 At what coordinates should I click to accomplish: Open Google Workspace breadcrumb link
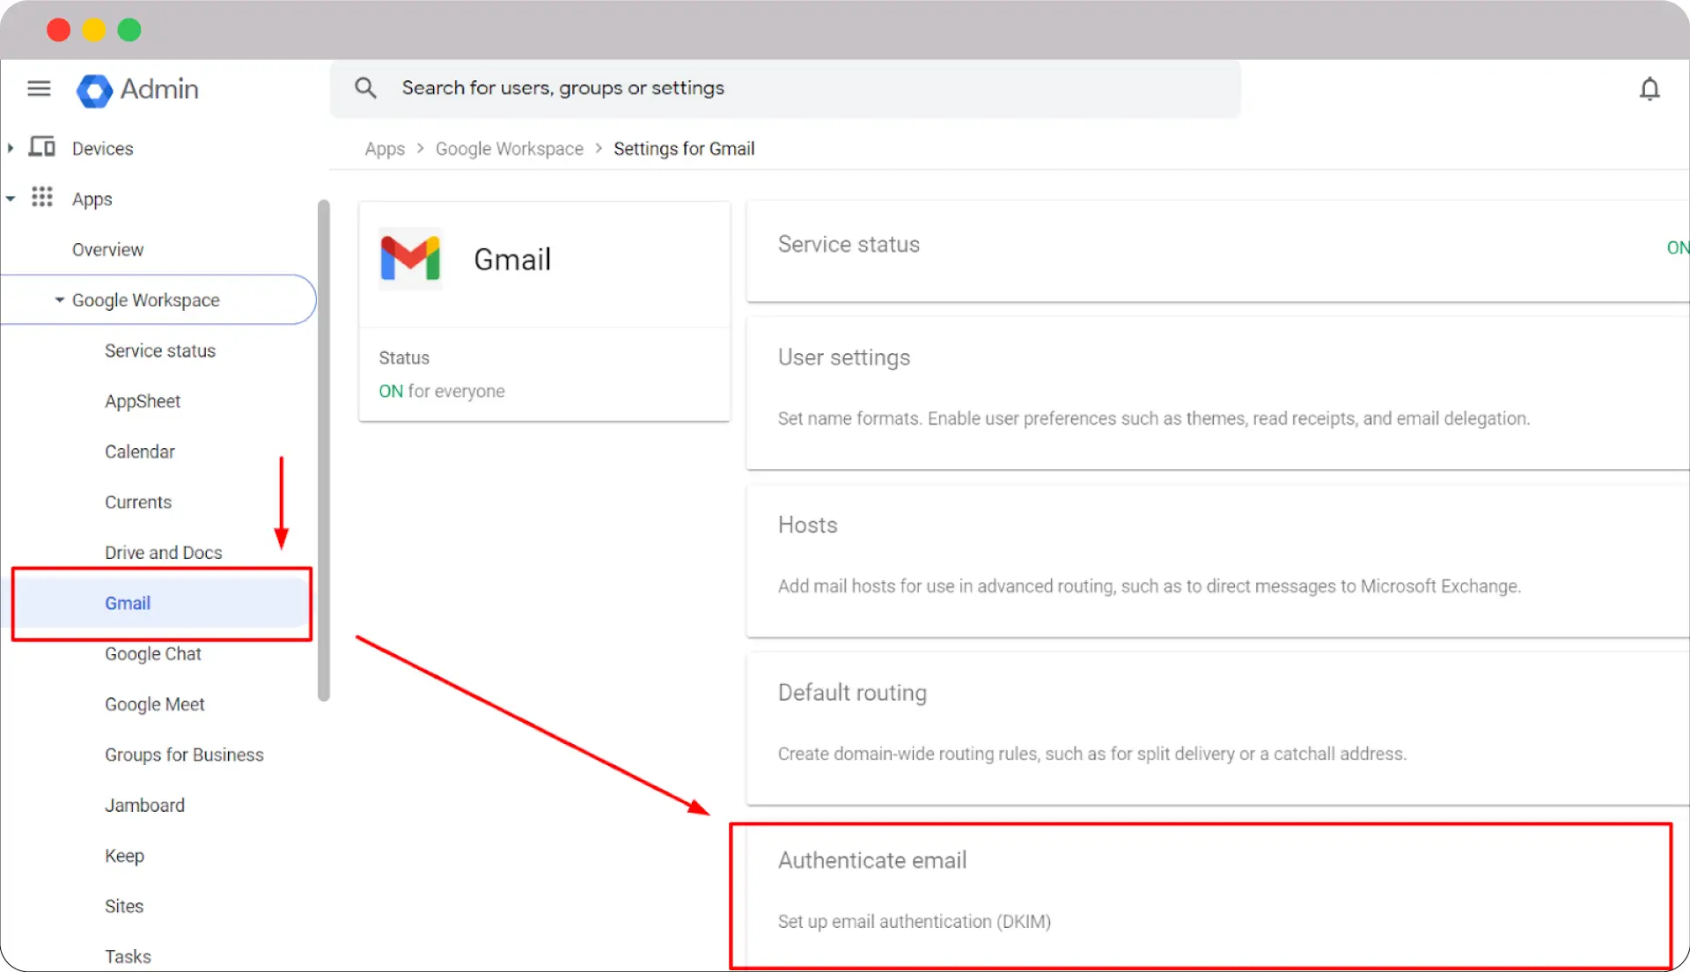[509, 148]
